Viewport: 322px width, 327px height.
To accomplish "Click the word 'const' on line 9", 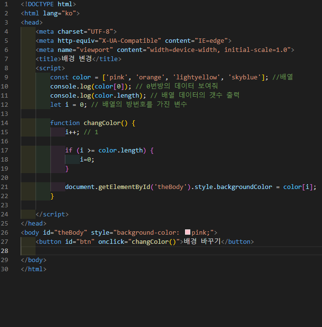I will [59, 77].
